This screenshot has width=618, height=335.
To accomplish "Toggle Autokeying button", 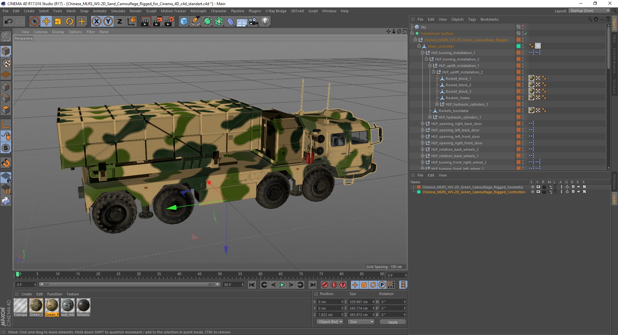I will coord(334,285).
